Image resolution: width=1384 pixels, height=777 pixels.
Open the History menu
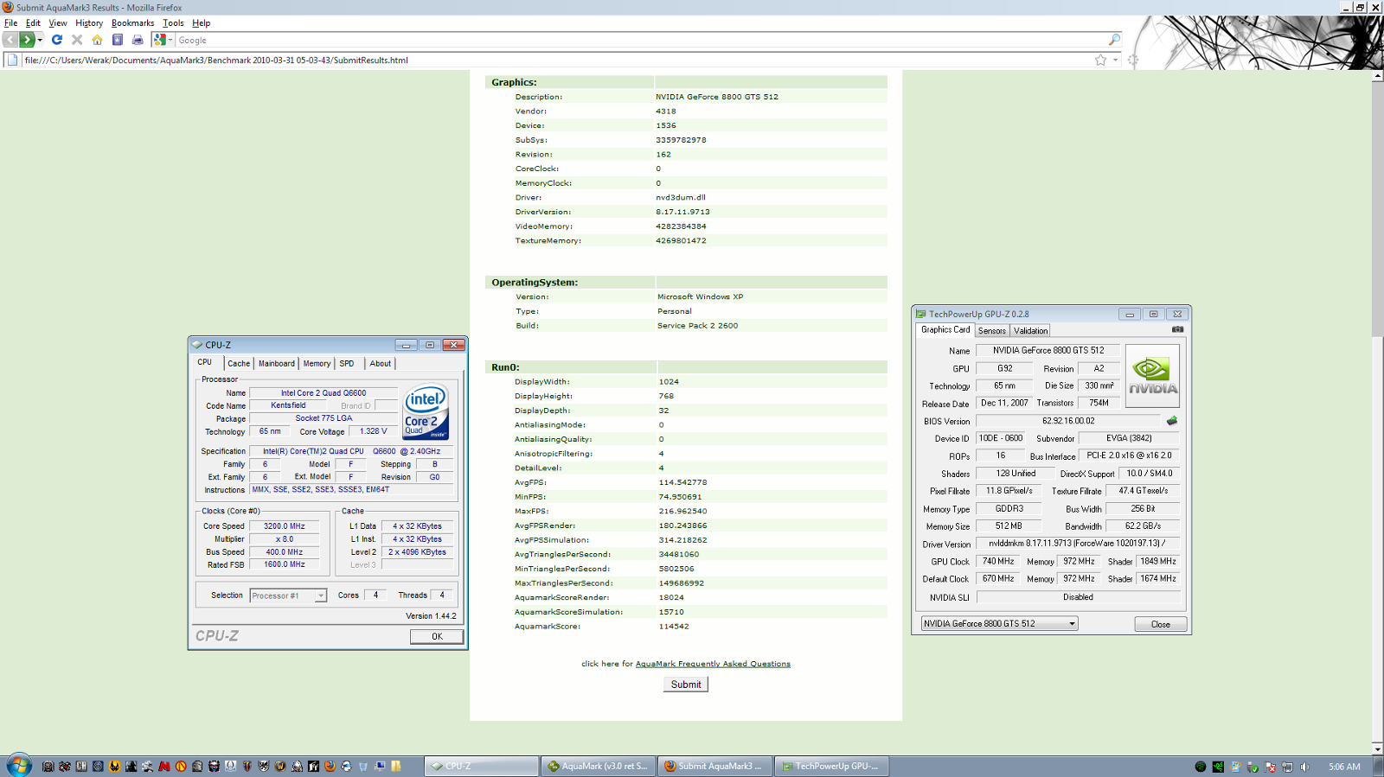89,23
